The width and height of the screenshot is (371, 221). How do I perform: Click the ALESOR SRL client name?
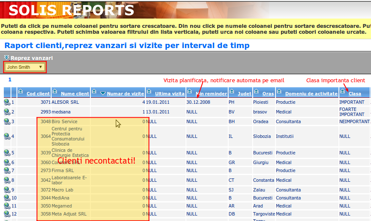point(65,102)
